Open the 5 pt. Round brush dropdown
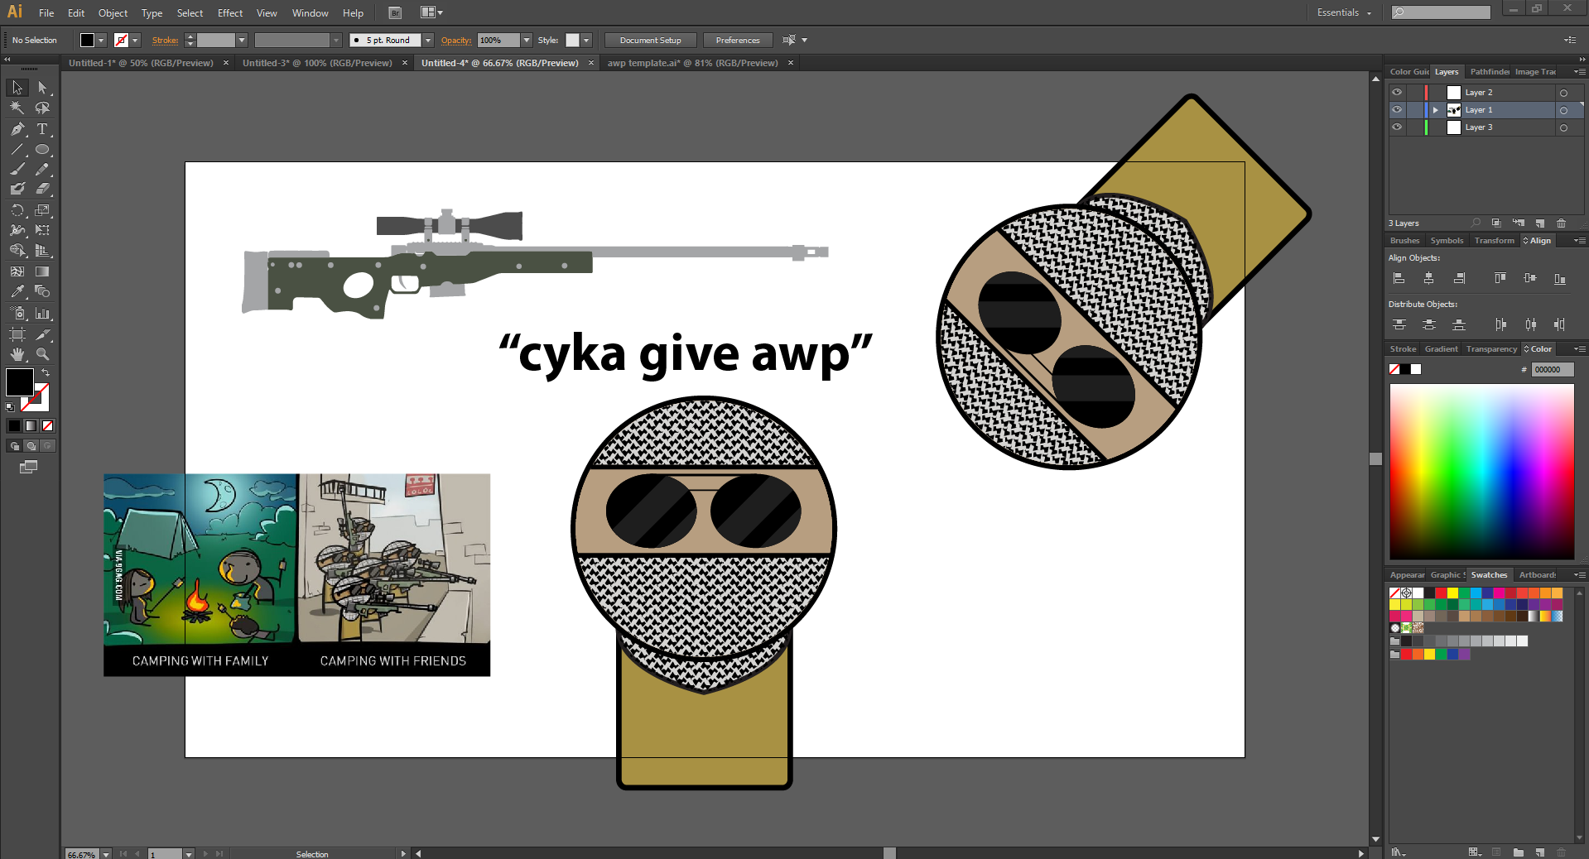The image size is (1589, 859). pos(428,40)
